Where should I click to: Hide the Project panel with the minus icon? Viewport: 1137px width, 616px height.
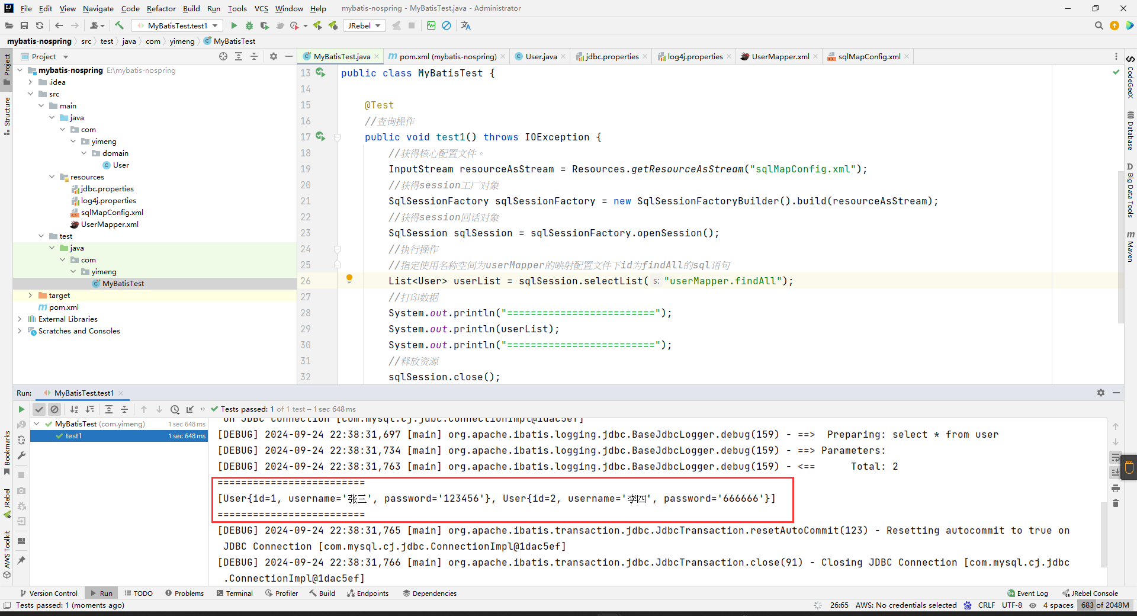pyautogui.click(x=289, y=56)
